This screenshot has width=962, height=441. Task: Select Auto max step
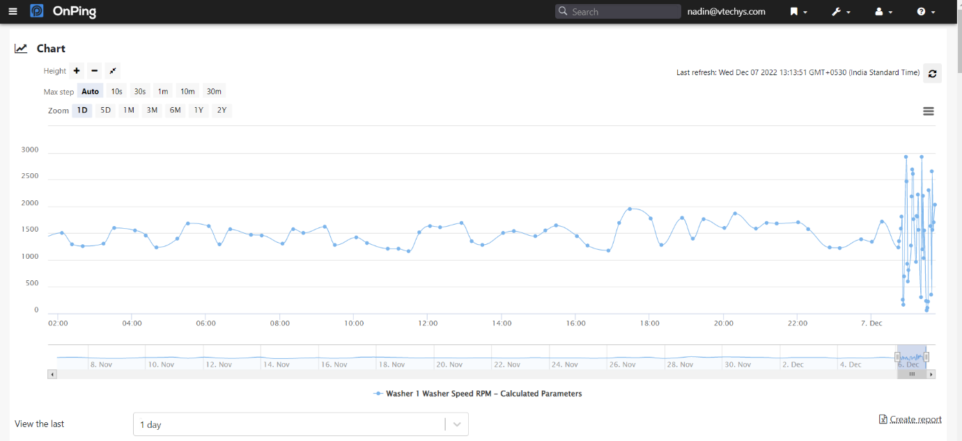coord(91,91)
